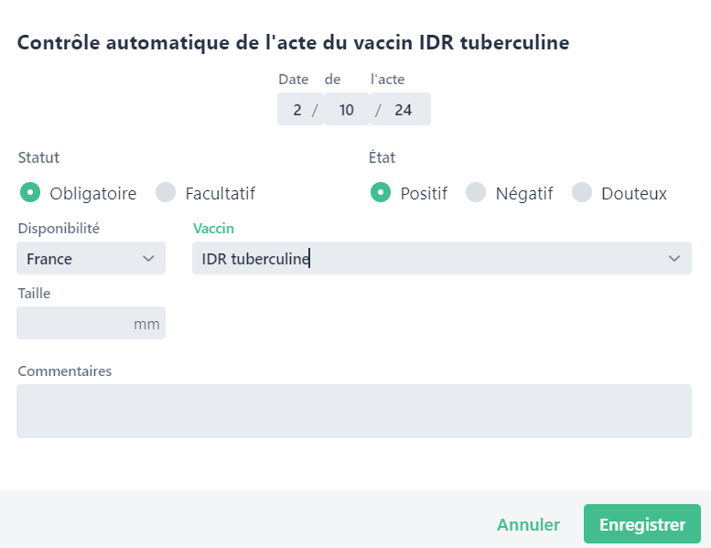Select the Obligatoire status option

point(30,193)
